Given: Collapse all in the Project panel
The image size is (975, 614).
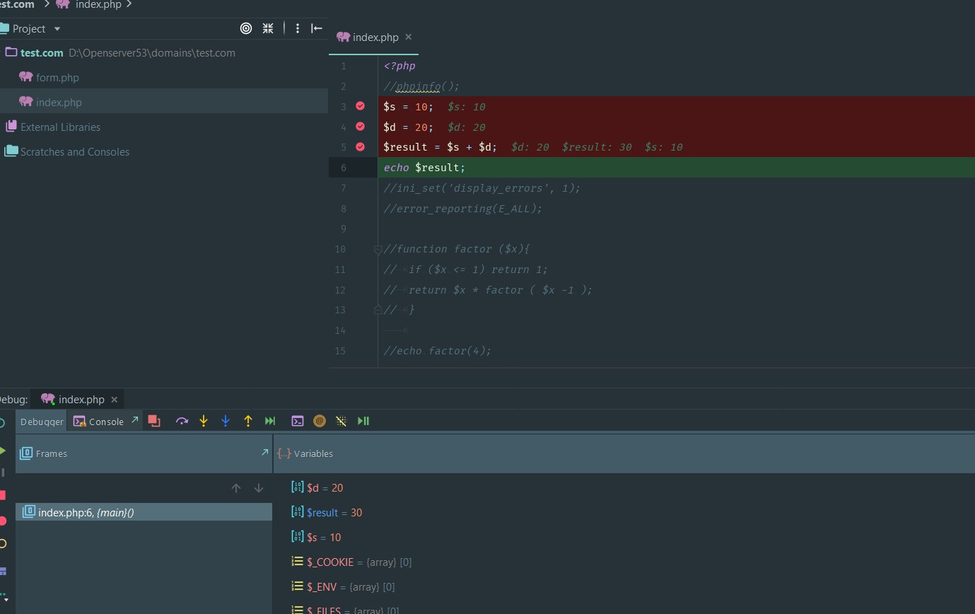Looking at the screenshot, I should click(268, 28).
